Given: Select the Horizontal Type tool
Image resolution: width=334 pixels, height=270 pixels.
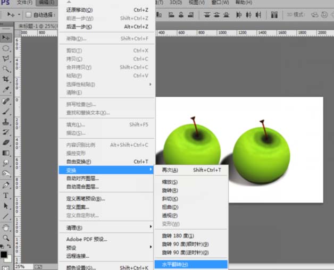Looking at the screenshot, I should click(6, 196).
